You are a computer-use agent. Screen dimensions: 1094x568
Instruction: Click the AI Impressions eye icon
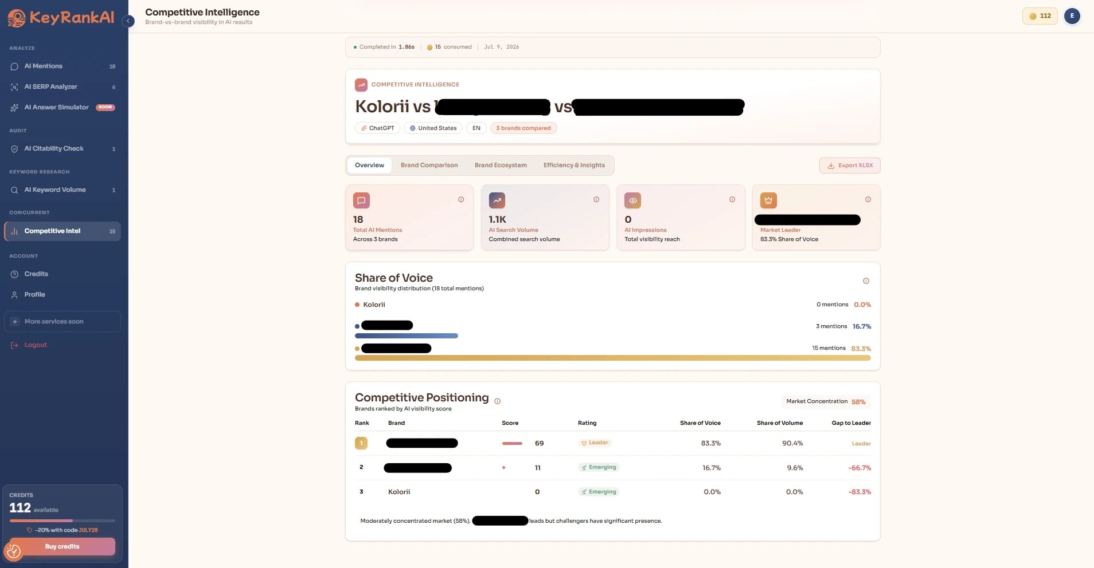pyautogui.click(x=633, y=200)
